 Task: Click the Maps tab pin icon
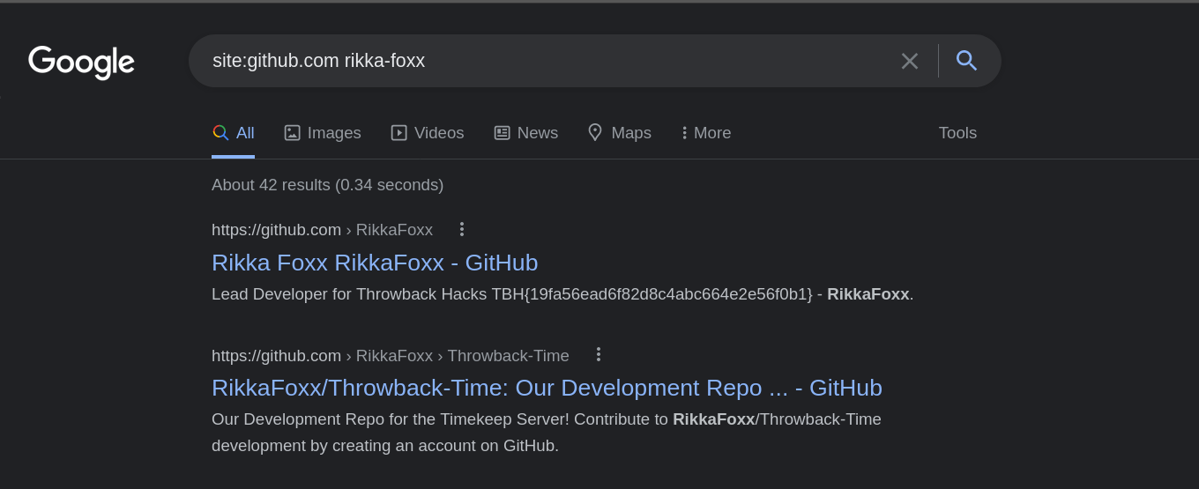[x=595, y=132]
